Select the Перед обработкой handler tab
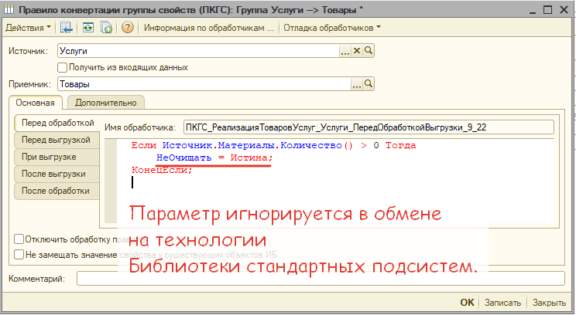576x315 pixels. pyautogui.click(x=57, y=123)
